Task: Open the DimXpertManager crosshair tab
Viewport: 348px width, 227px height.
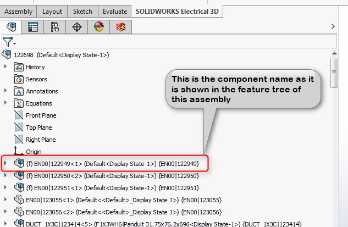Action: [x=77, y=27]
